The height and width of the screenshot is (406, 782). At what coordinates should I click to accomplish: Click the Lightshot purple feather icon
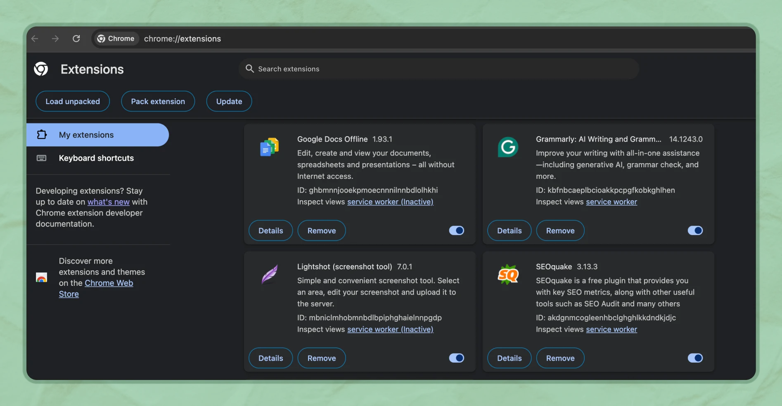(269, 275)
